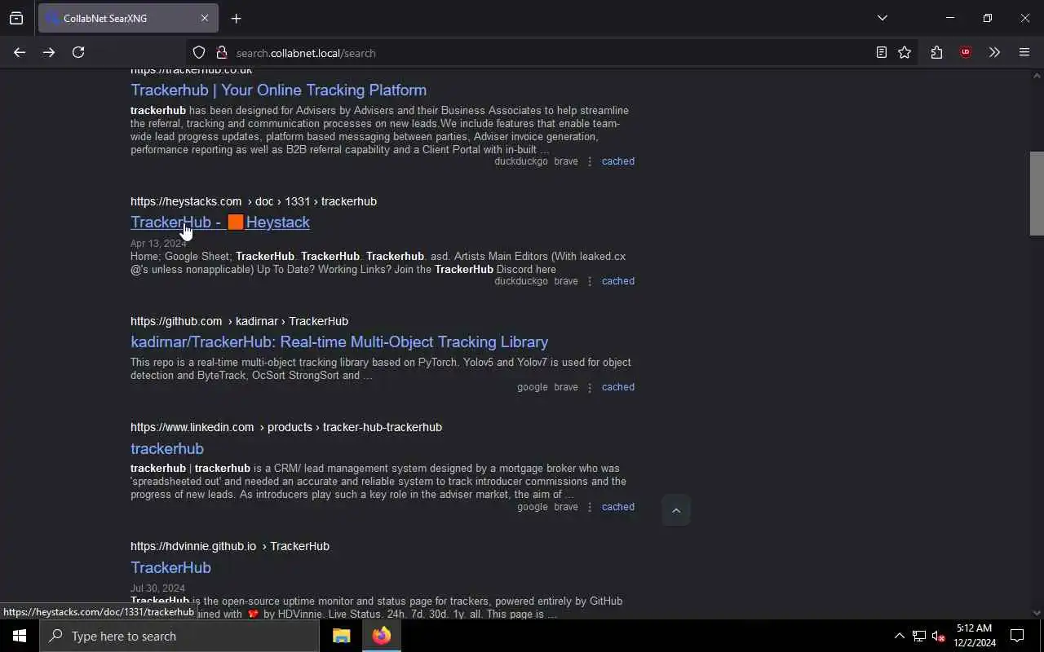1044x652 pixels.
Task: Bookmark this page with the star
Action: pyautogui.click(x=905, y=53)
